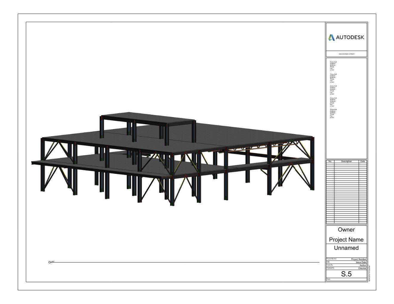The width and height of the screenshot is (394, 304).
Task: Click the Autodesk logo in title block
Action: (346, 38)
